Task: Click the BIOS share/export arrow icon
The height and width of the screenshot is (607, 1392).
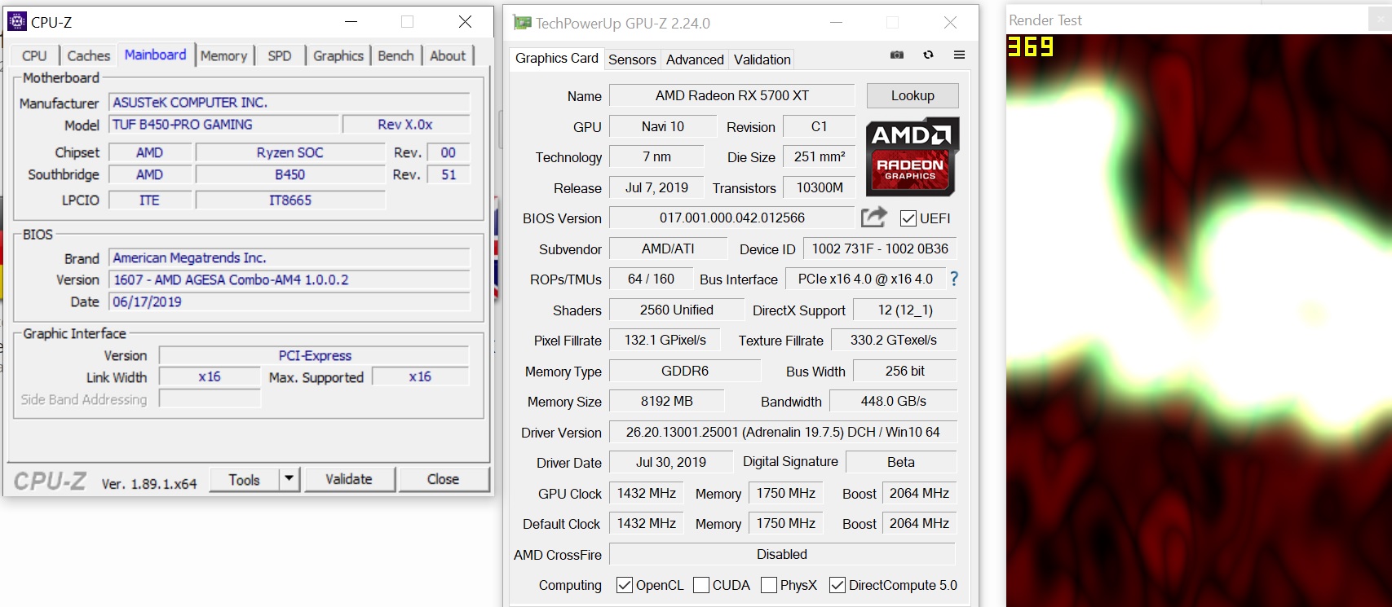Action: pos(873,218)
